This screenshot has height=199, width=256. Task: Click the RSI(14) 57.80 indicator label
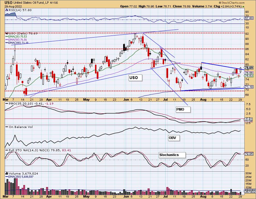[x=20, y=10]
